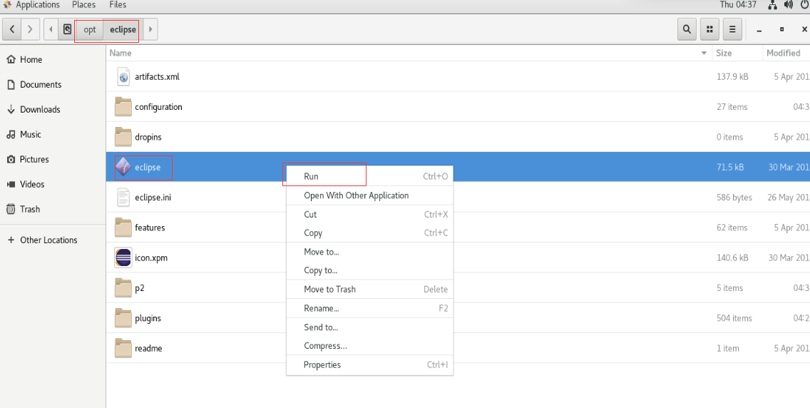
Task: Select the configuration folder name
Action: [x=158, y=107]
